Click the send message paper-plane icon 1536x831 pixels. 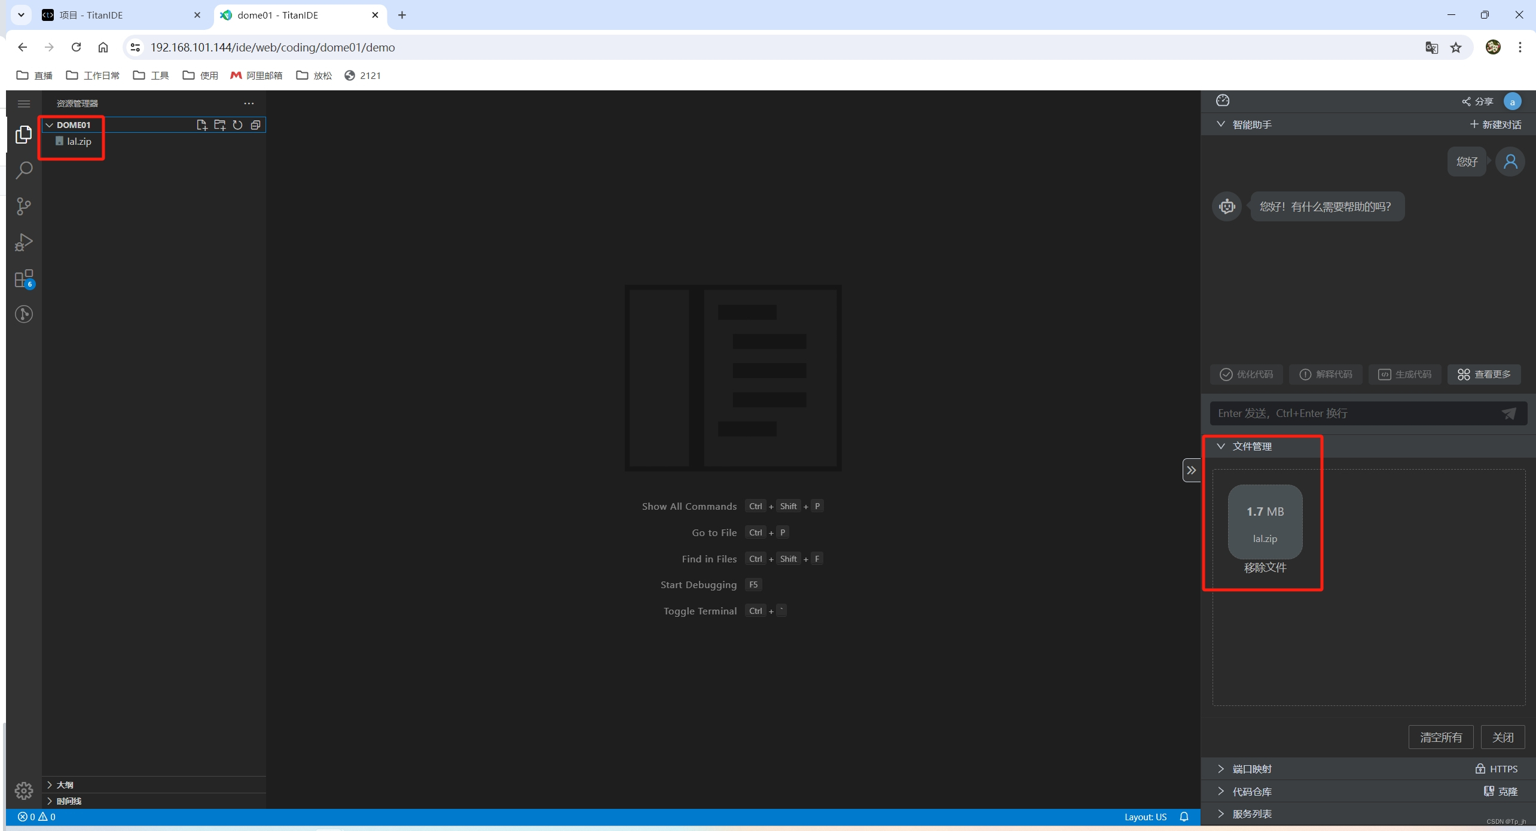tap(1508, 413)
